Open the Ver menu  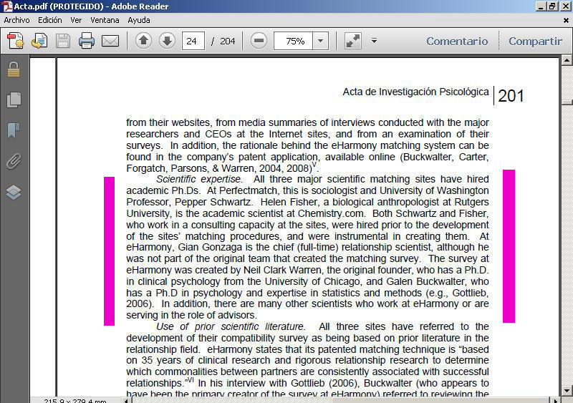tap(76, 20)
